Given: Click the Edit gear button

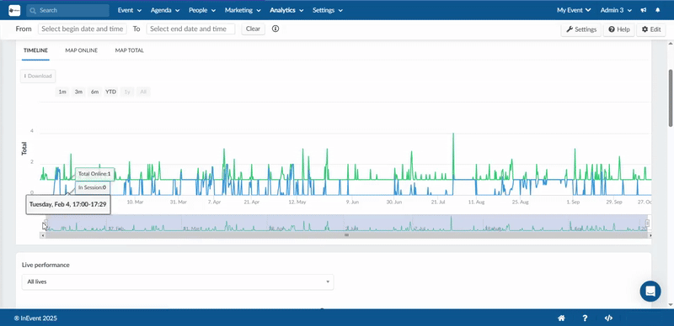Looking at the screenshot, I should (x=650, y=29).
